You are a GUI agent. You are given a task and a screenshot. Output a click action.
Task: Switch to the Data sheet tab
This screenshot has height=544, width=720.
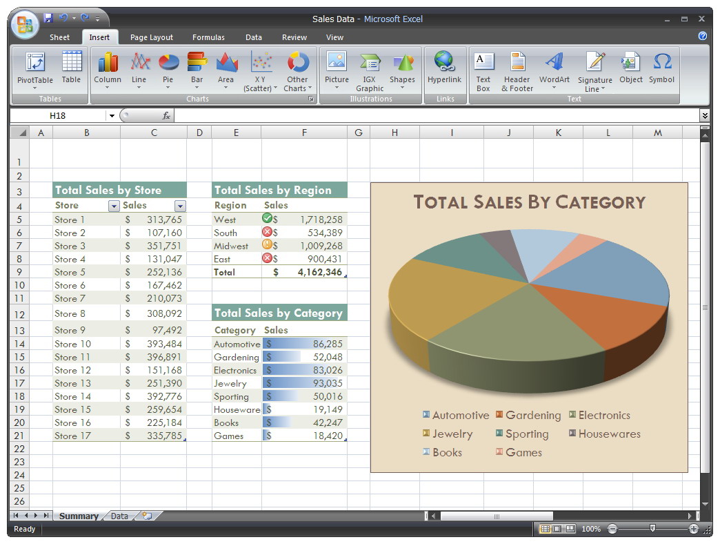point(119,516)
